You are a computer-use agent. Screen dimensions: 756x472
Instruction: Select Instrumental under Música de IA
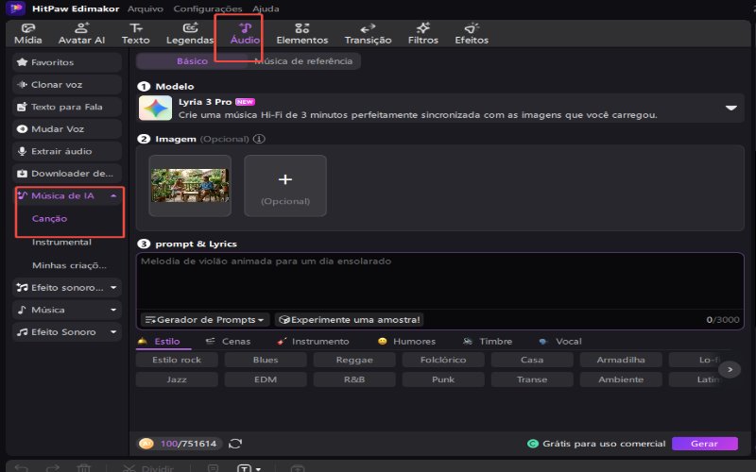coord(61,242)
